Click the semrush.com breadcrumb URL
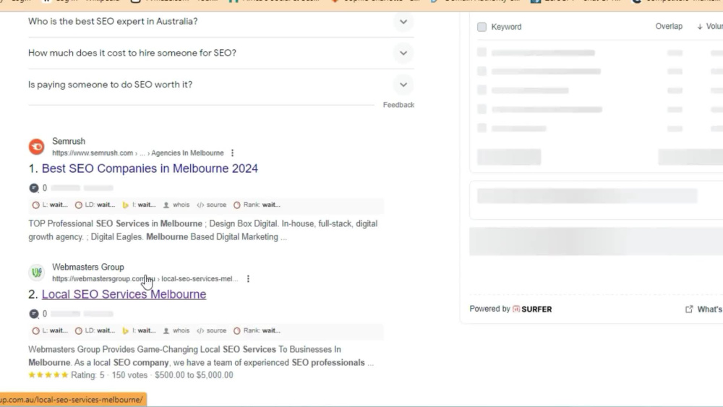This screenshot has width=723, height=407. pos(138,153)
